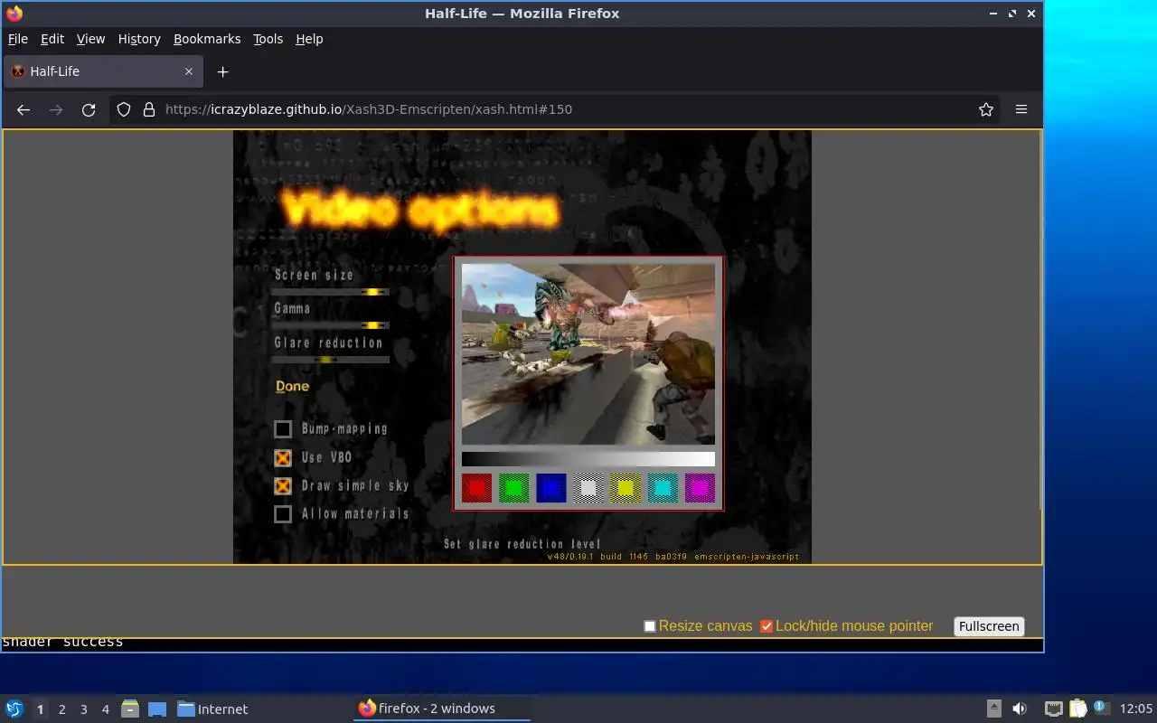Click the grayscale gradient test bar
The width and height of the screenshot is (1157, 723).
pyautogui.click(x=588, y=459)
